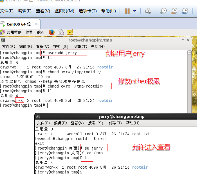Click the root terminal window icon
197x174 pixels.
3,40
